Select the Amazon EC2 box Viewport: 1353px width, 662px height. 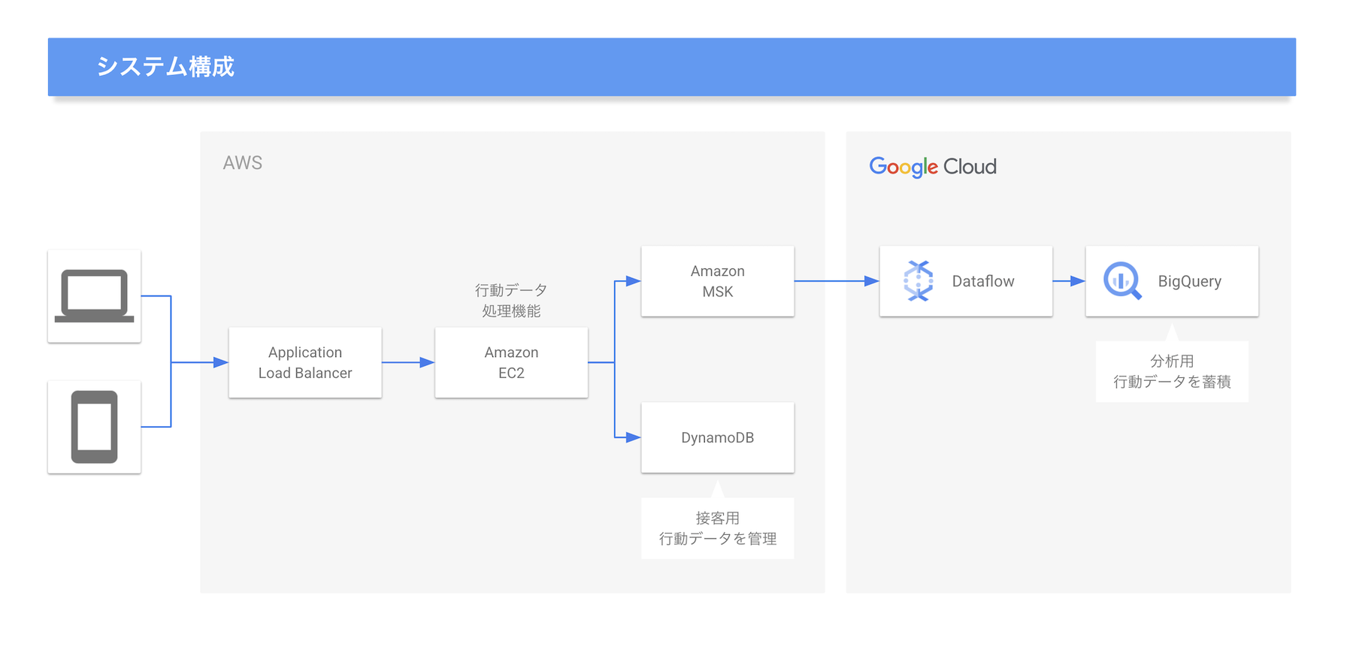pyautogui.click(x=511, y=362)
